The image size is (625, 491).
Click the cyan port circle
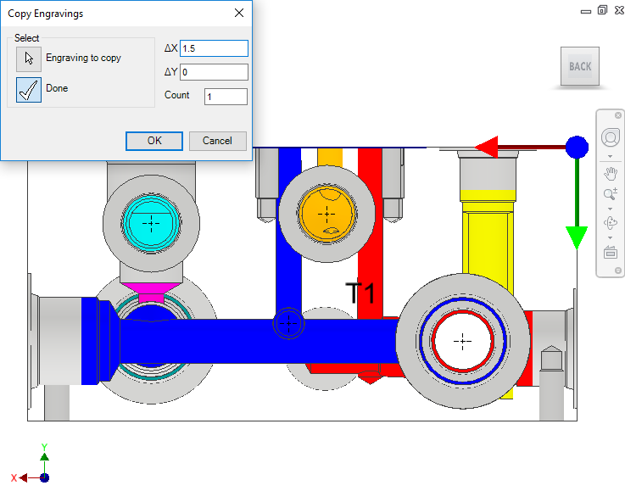point(151,223)
